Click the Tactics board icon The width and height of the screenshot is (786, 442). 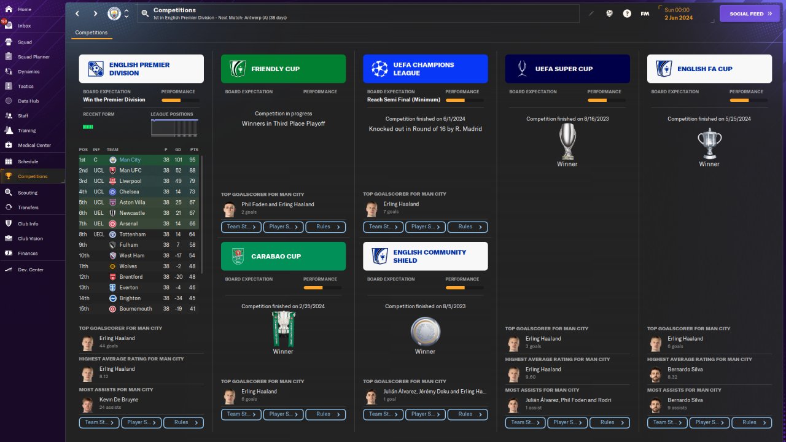[9, 86]
